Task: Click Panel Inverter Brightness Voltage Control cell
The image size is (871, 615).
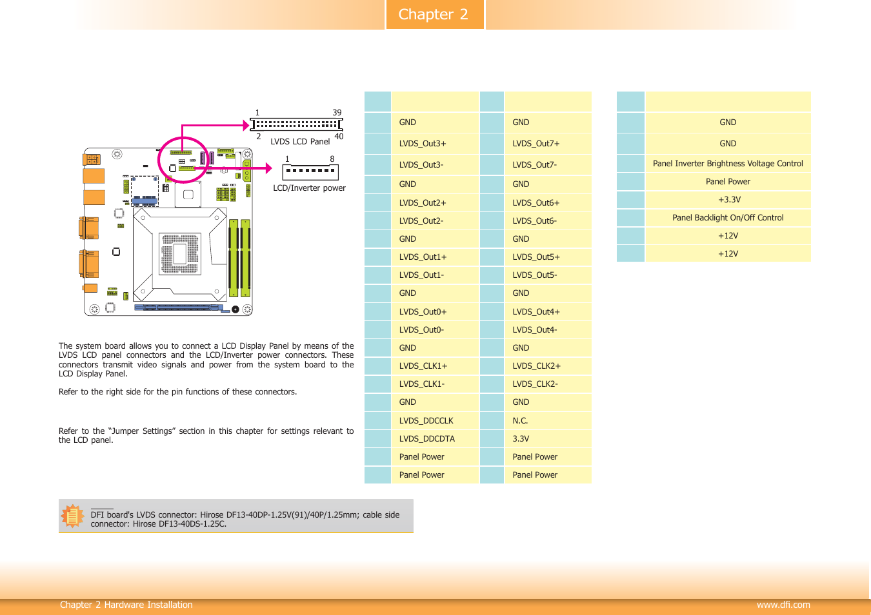Action: [x=728, y=164]
